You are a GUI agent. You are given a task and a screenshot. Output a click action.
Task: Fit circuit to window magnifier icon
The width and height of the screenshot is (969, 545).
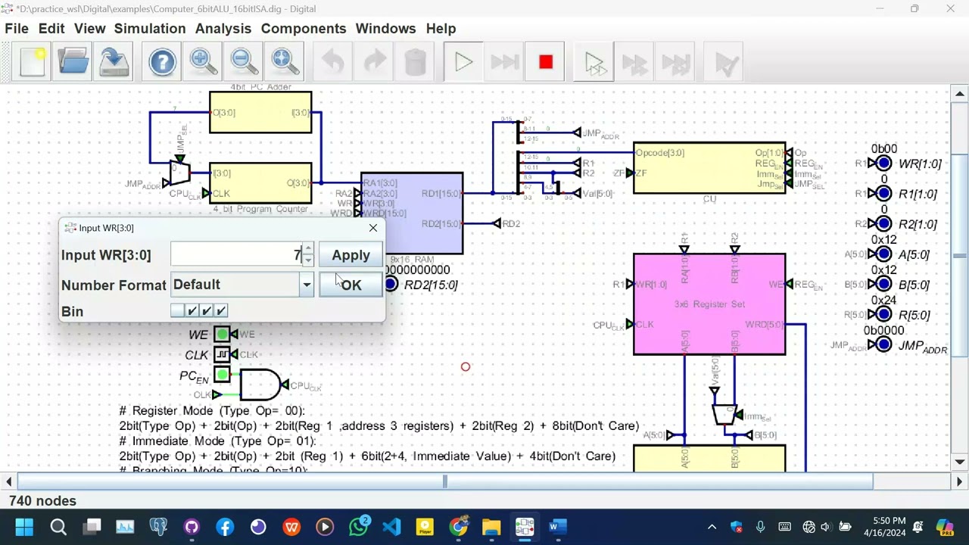pyautogui.click(x=285, y=62)
